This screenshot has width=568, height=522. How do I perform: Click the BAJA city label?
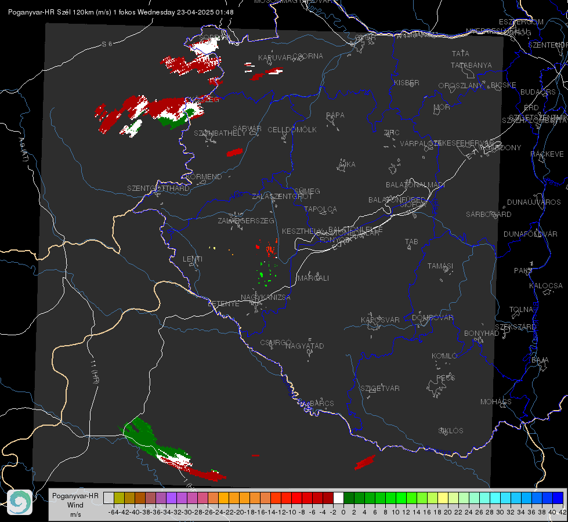click(540, 360)
